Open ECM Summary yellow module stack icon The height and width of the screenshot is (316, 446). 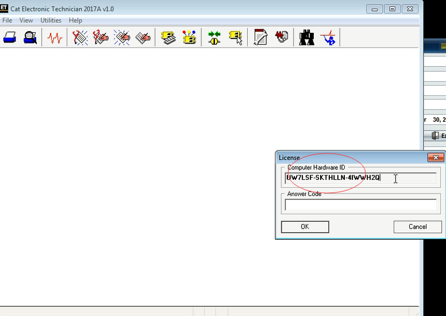click(168, 37)
